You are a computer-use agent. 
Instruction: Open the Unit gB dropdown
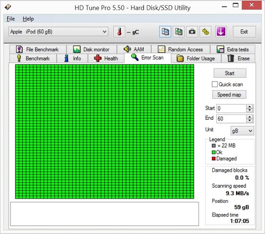tap(242, 130)
